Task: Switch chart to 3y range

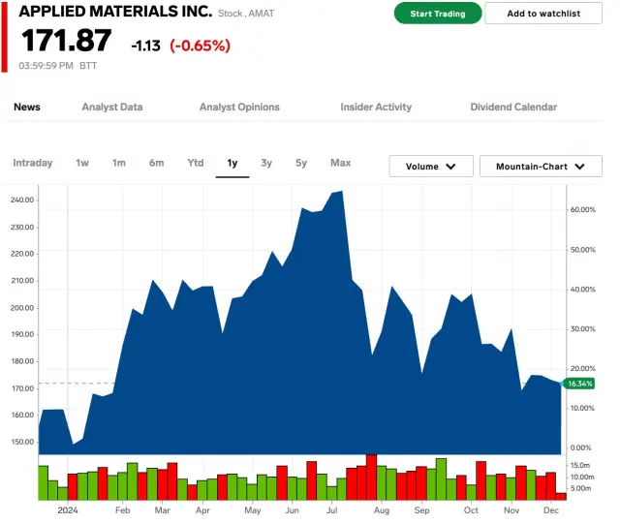Action: pyautogui.click(x=266, y=163)
